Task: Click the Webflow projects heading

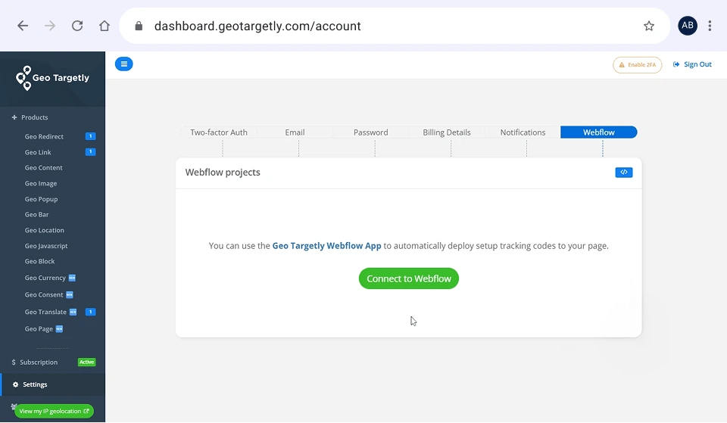Action: click(223, 173)
